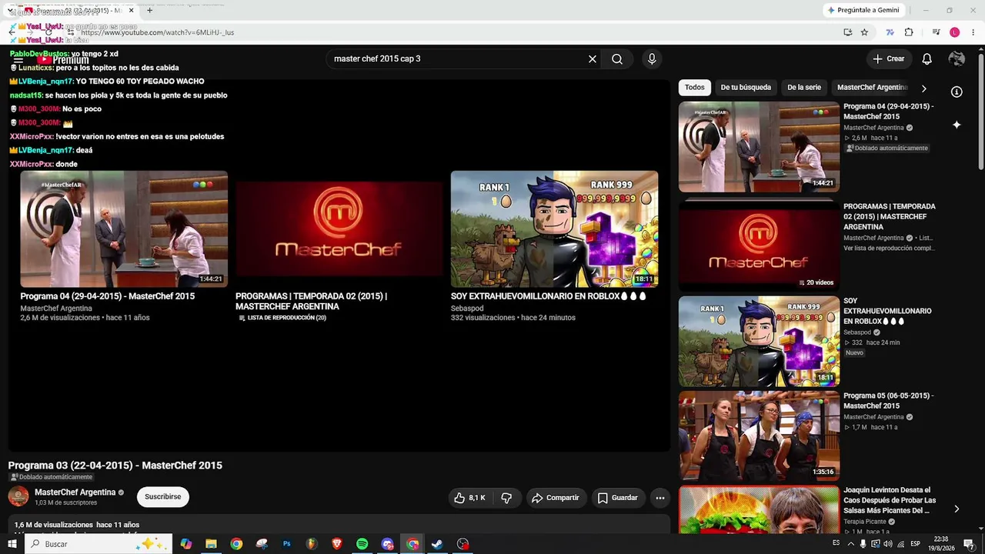This screenshot has width=985, height=554.
Task: Open sidebar Programa 05 (06-05-2015) thumbnail
Action: [x=759, y=436]
